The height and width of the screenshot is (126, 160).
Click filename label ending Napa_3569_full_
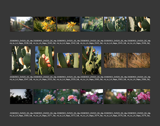21,114
